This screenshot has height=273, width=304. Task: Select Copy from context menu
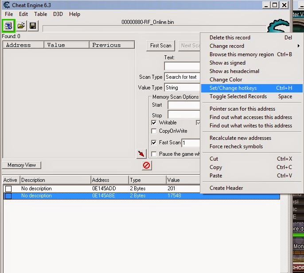252,167
